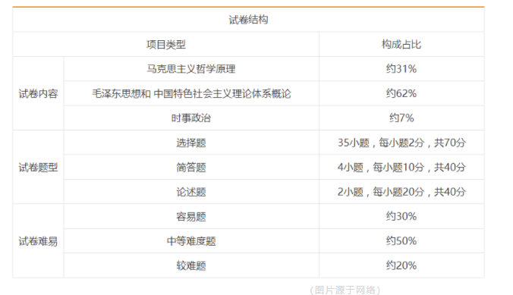
Task: Select the 项目类型 column header
Action: click(166, 45)
